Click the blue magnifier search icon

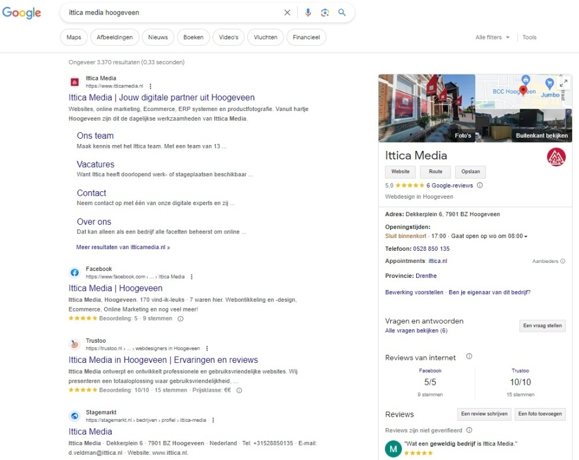click(x=342, y=13)
